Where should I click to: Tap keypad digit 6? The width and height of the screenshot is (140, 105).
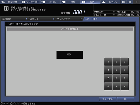point(125,70)
